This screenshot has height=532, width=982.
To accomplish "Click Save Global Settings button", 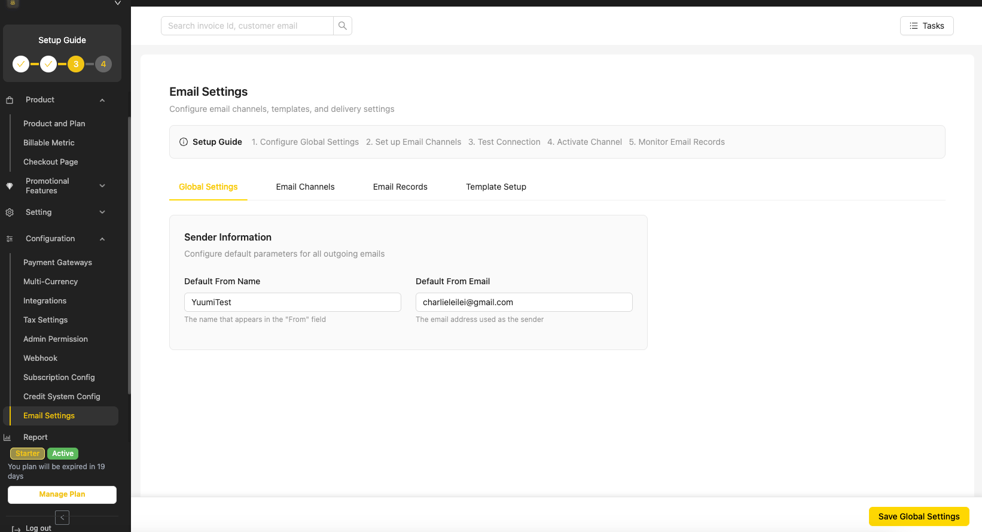I will coord(919,516).
